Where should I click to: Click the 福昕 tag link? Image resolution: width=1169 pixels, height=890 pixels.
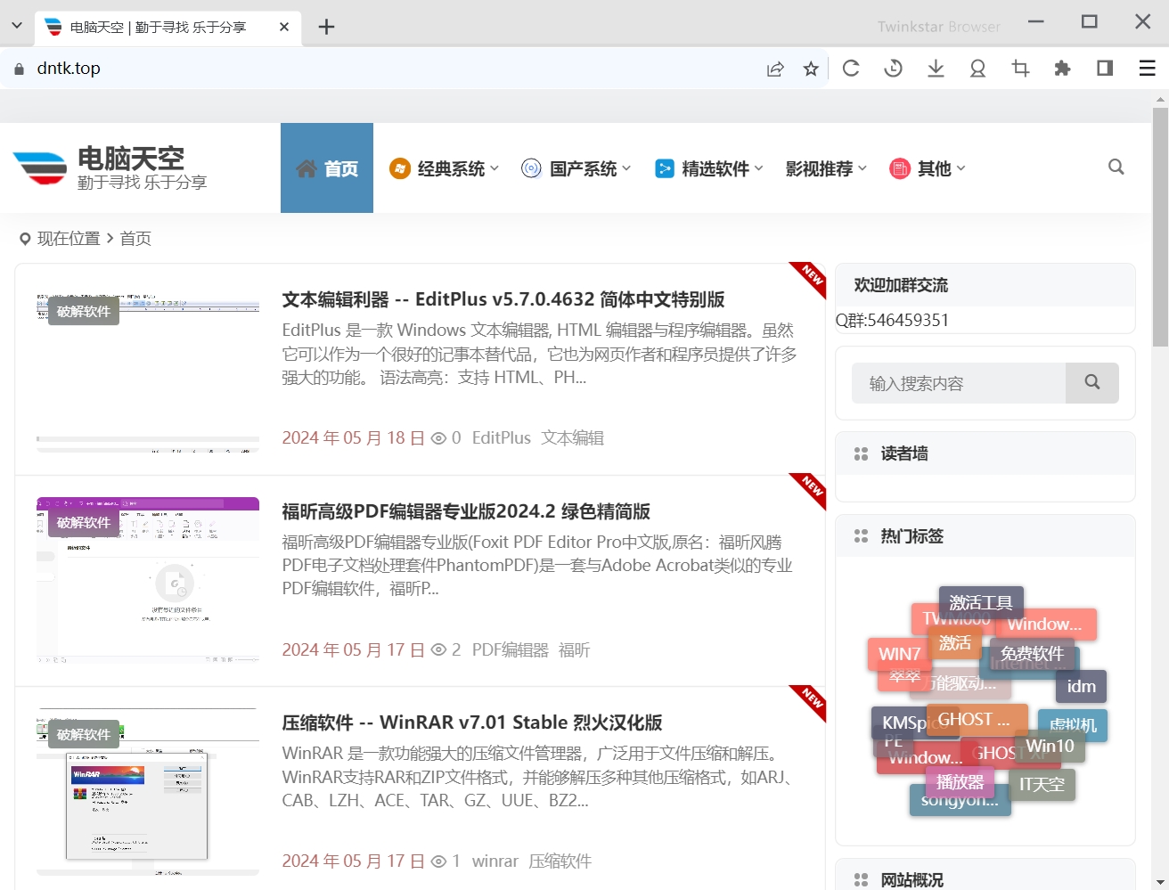[x=575, y=650]
